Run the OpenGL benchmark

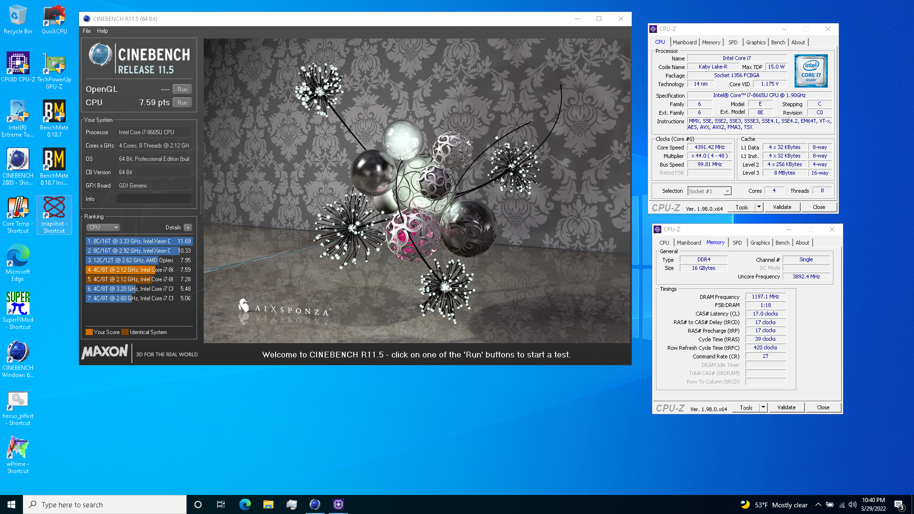(x=182, y=89)
